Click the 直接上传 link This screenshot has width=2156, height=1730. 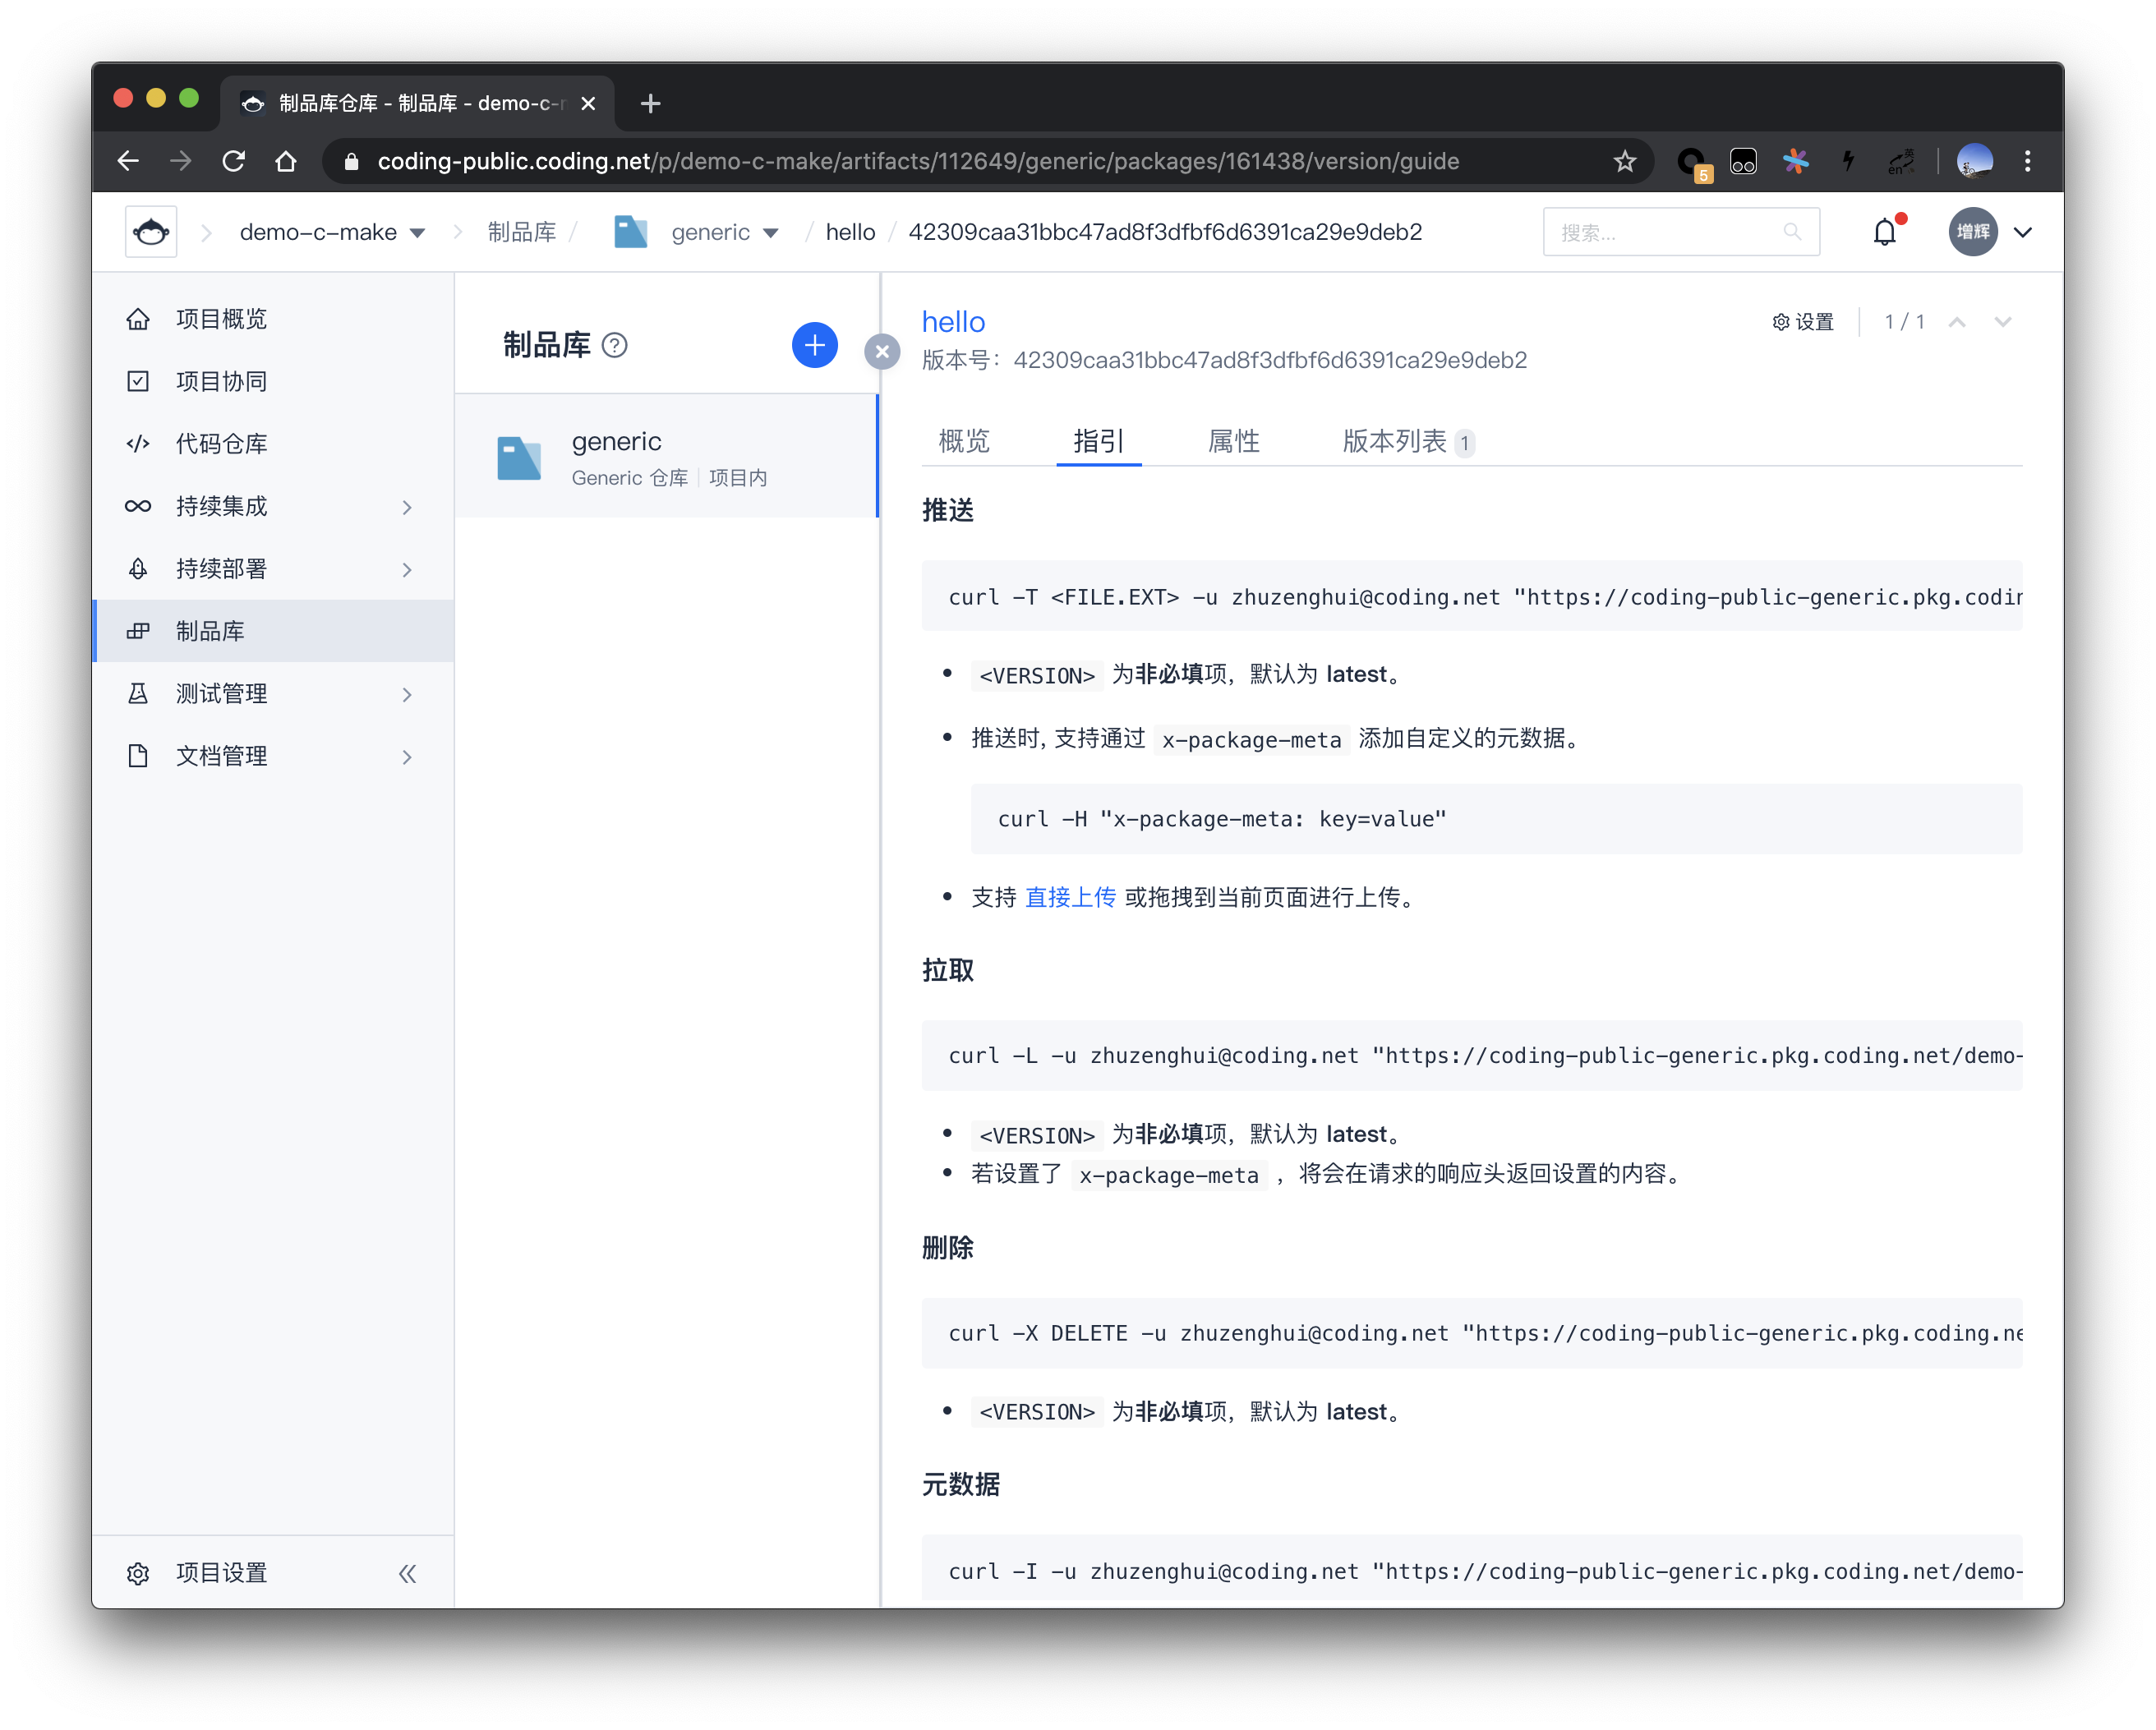pyautogui.click(x=1070, y=897)
